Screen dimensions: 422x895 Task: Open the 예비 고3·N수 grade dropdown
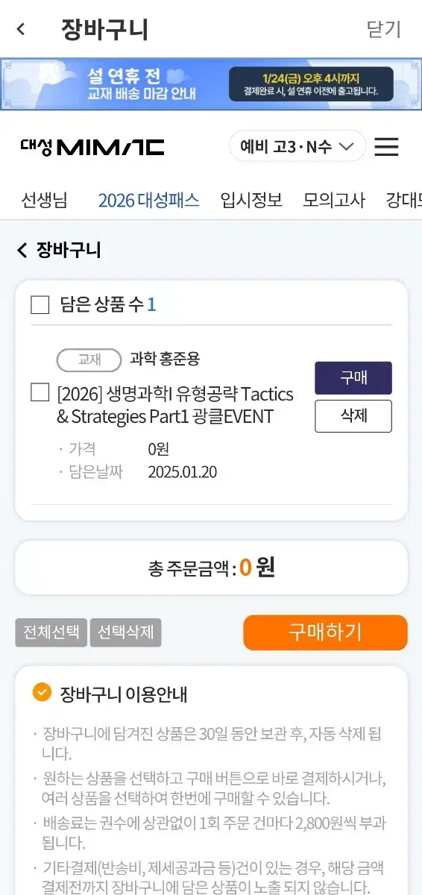click(x=297, y=146)
